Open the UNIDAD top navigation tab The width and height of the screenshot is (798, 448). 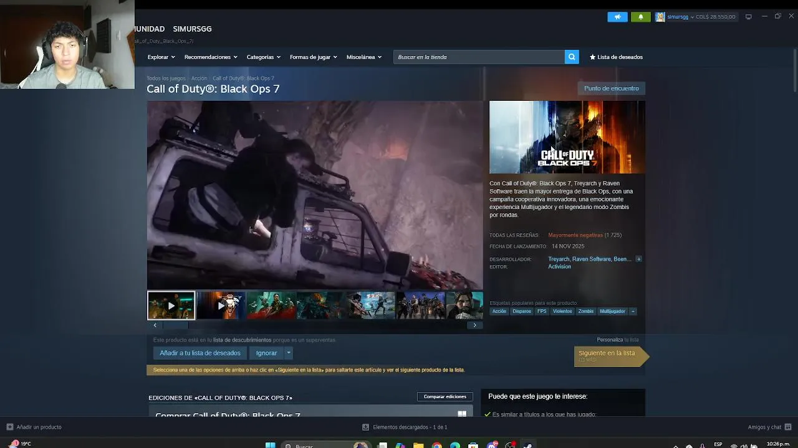coord(150,29)
